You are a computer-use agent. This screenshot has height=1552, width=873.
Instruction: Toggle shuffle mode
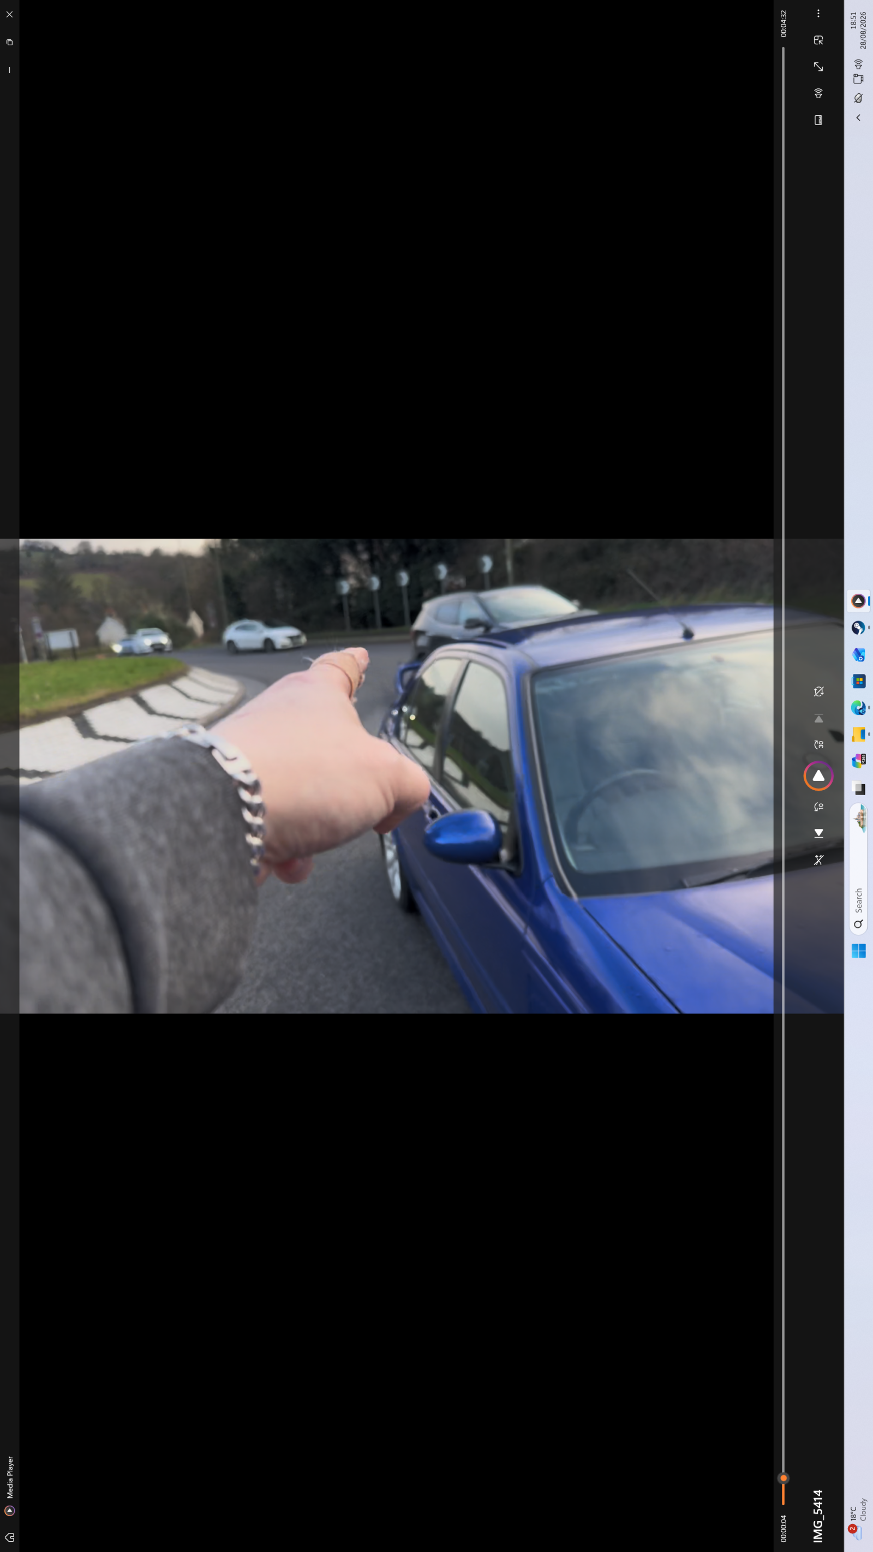coord(818,859)
